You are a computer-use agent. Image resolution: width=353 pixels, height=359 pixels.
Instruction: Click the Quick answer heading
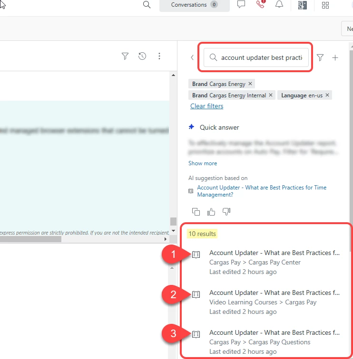click(x=219, y=128)
